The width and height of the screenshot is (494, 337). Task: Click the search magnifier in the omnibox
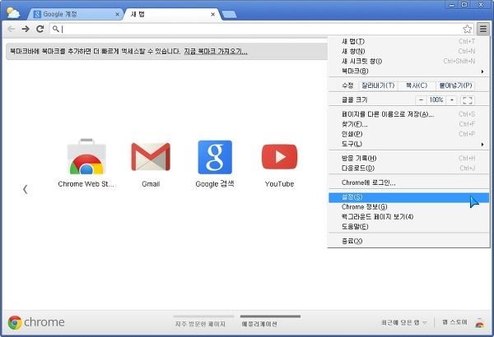(x=56, y=30)
